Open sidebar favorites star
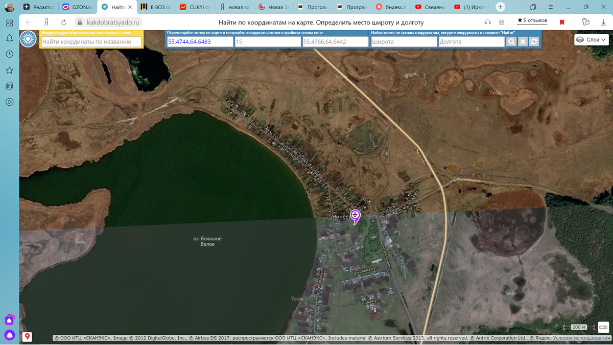 (x=9, y=70)
